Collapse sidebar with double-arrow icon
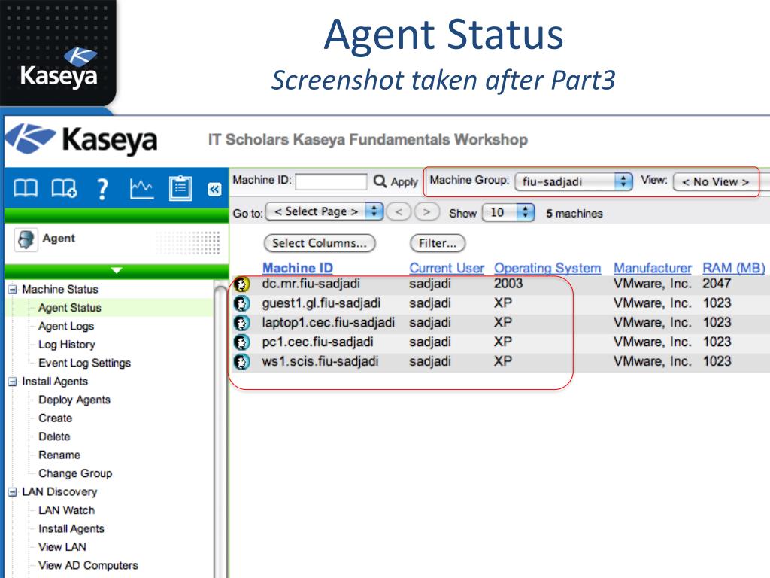 click(214, 189)
